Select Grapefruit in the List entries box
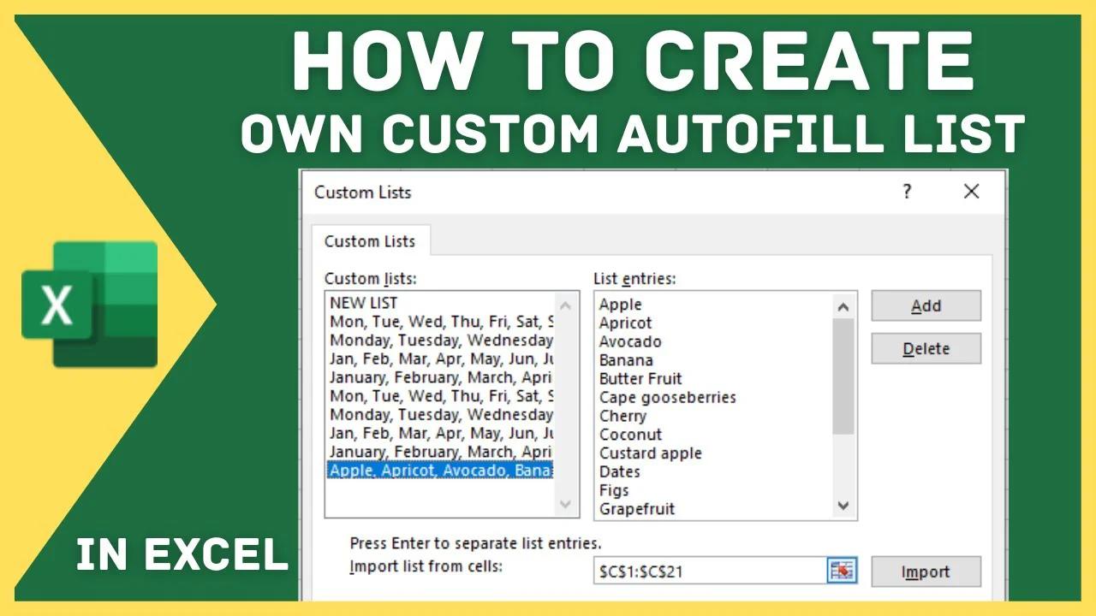 (x=636, y=508)
